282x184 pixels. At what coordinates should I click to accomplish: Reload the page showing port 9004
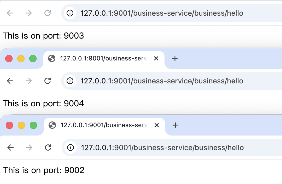tap(48, 81)
